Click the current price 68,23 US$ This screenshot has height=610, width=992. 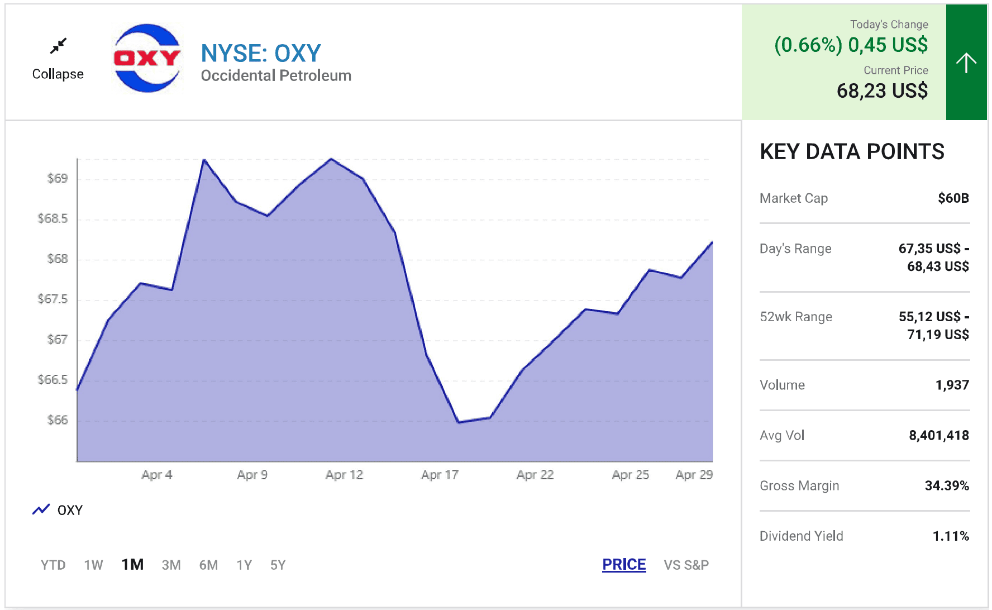[882, 90]
